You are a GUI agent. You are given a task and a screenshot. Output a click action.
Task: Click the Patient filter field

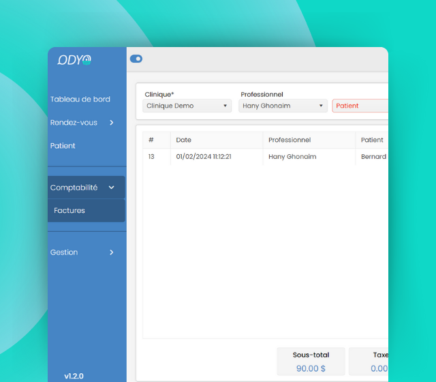(x=360, y=106)
